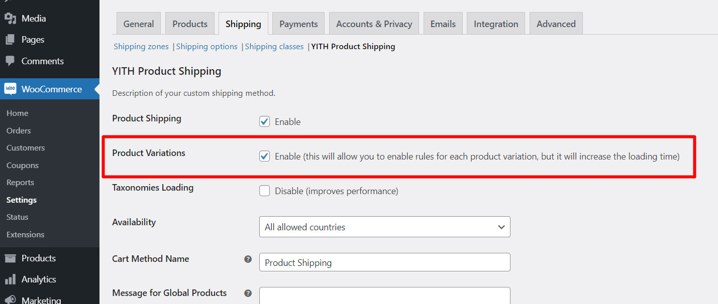This screenshot has height=304, width=718.
Task: Click the Message for Global Products field
Action: click(385, 295)
